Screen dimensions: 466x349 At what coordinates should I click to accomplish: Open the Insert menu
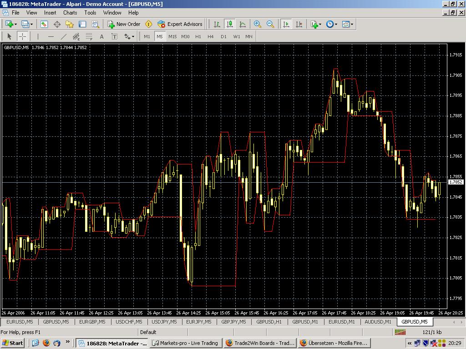point(50,12)
